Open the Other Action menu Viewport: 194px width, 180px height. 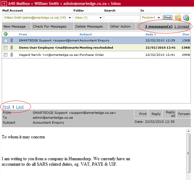click(x=120, y=27)
